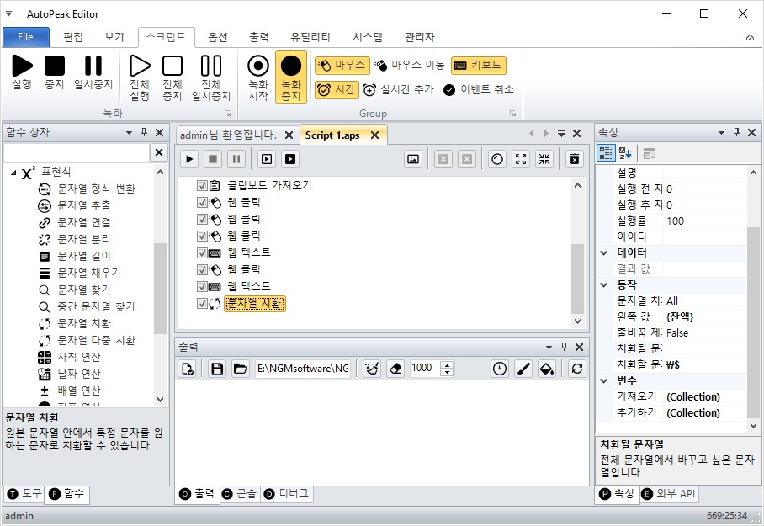Select 문자열 다중 치환 function
This screenshot has width=764, height=526.
coord(96,340)
